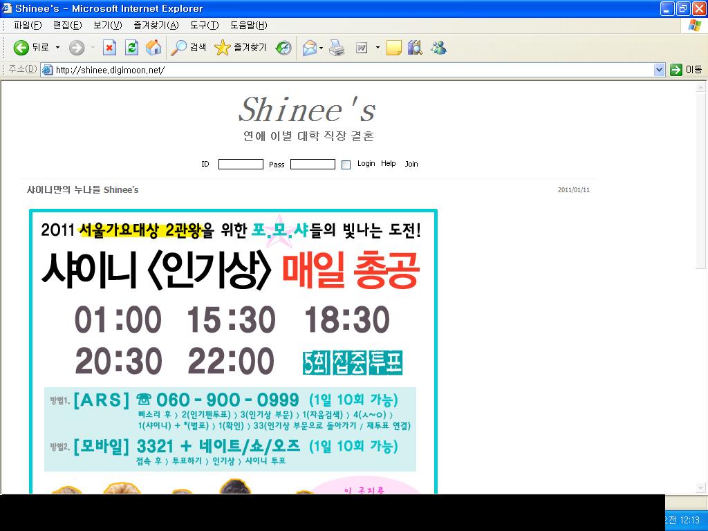Open the 도구(T) menu
The image size is (708, 531).
coord(204,26)
